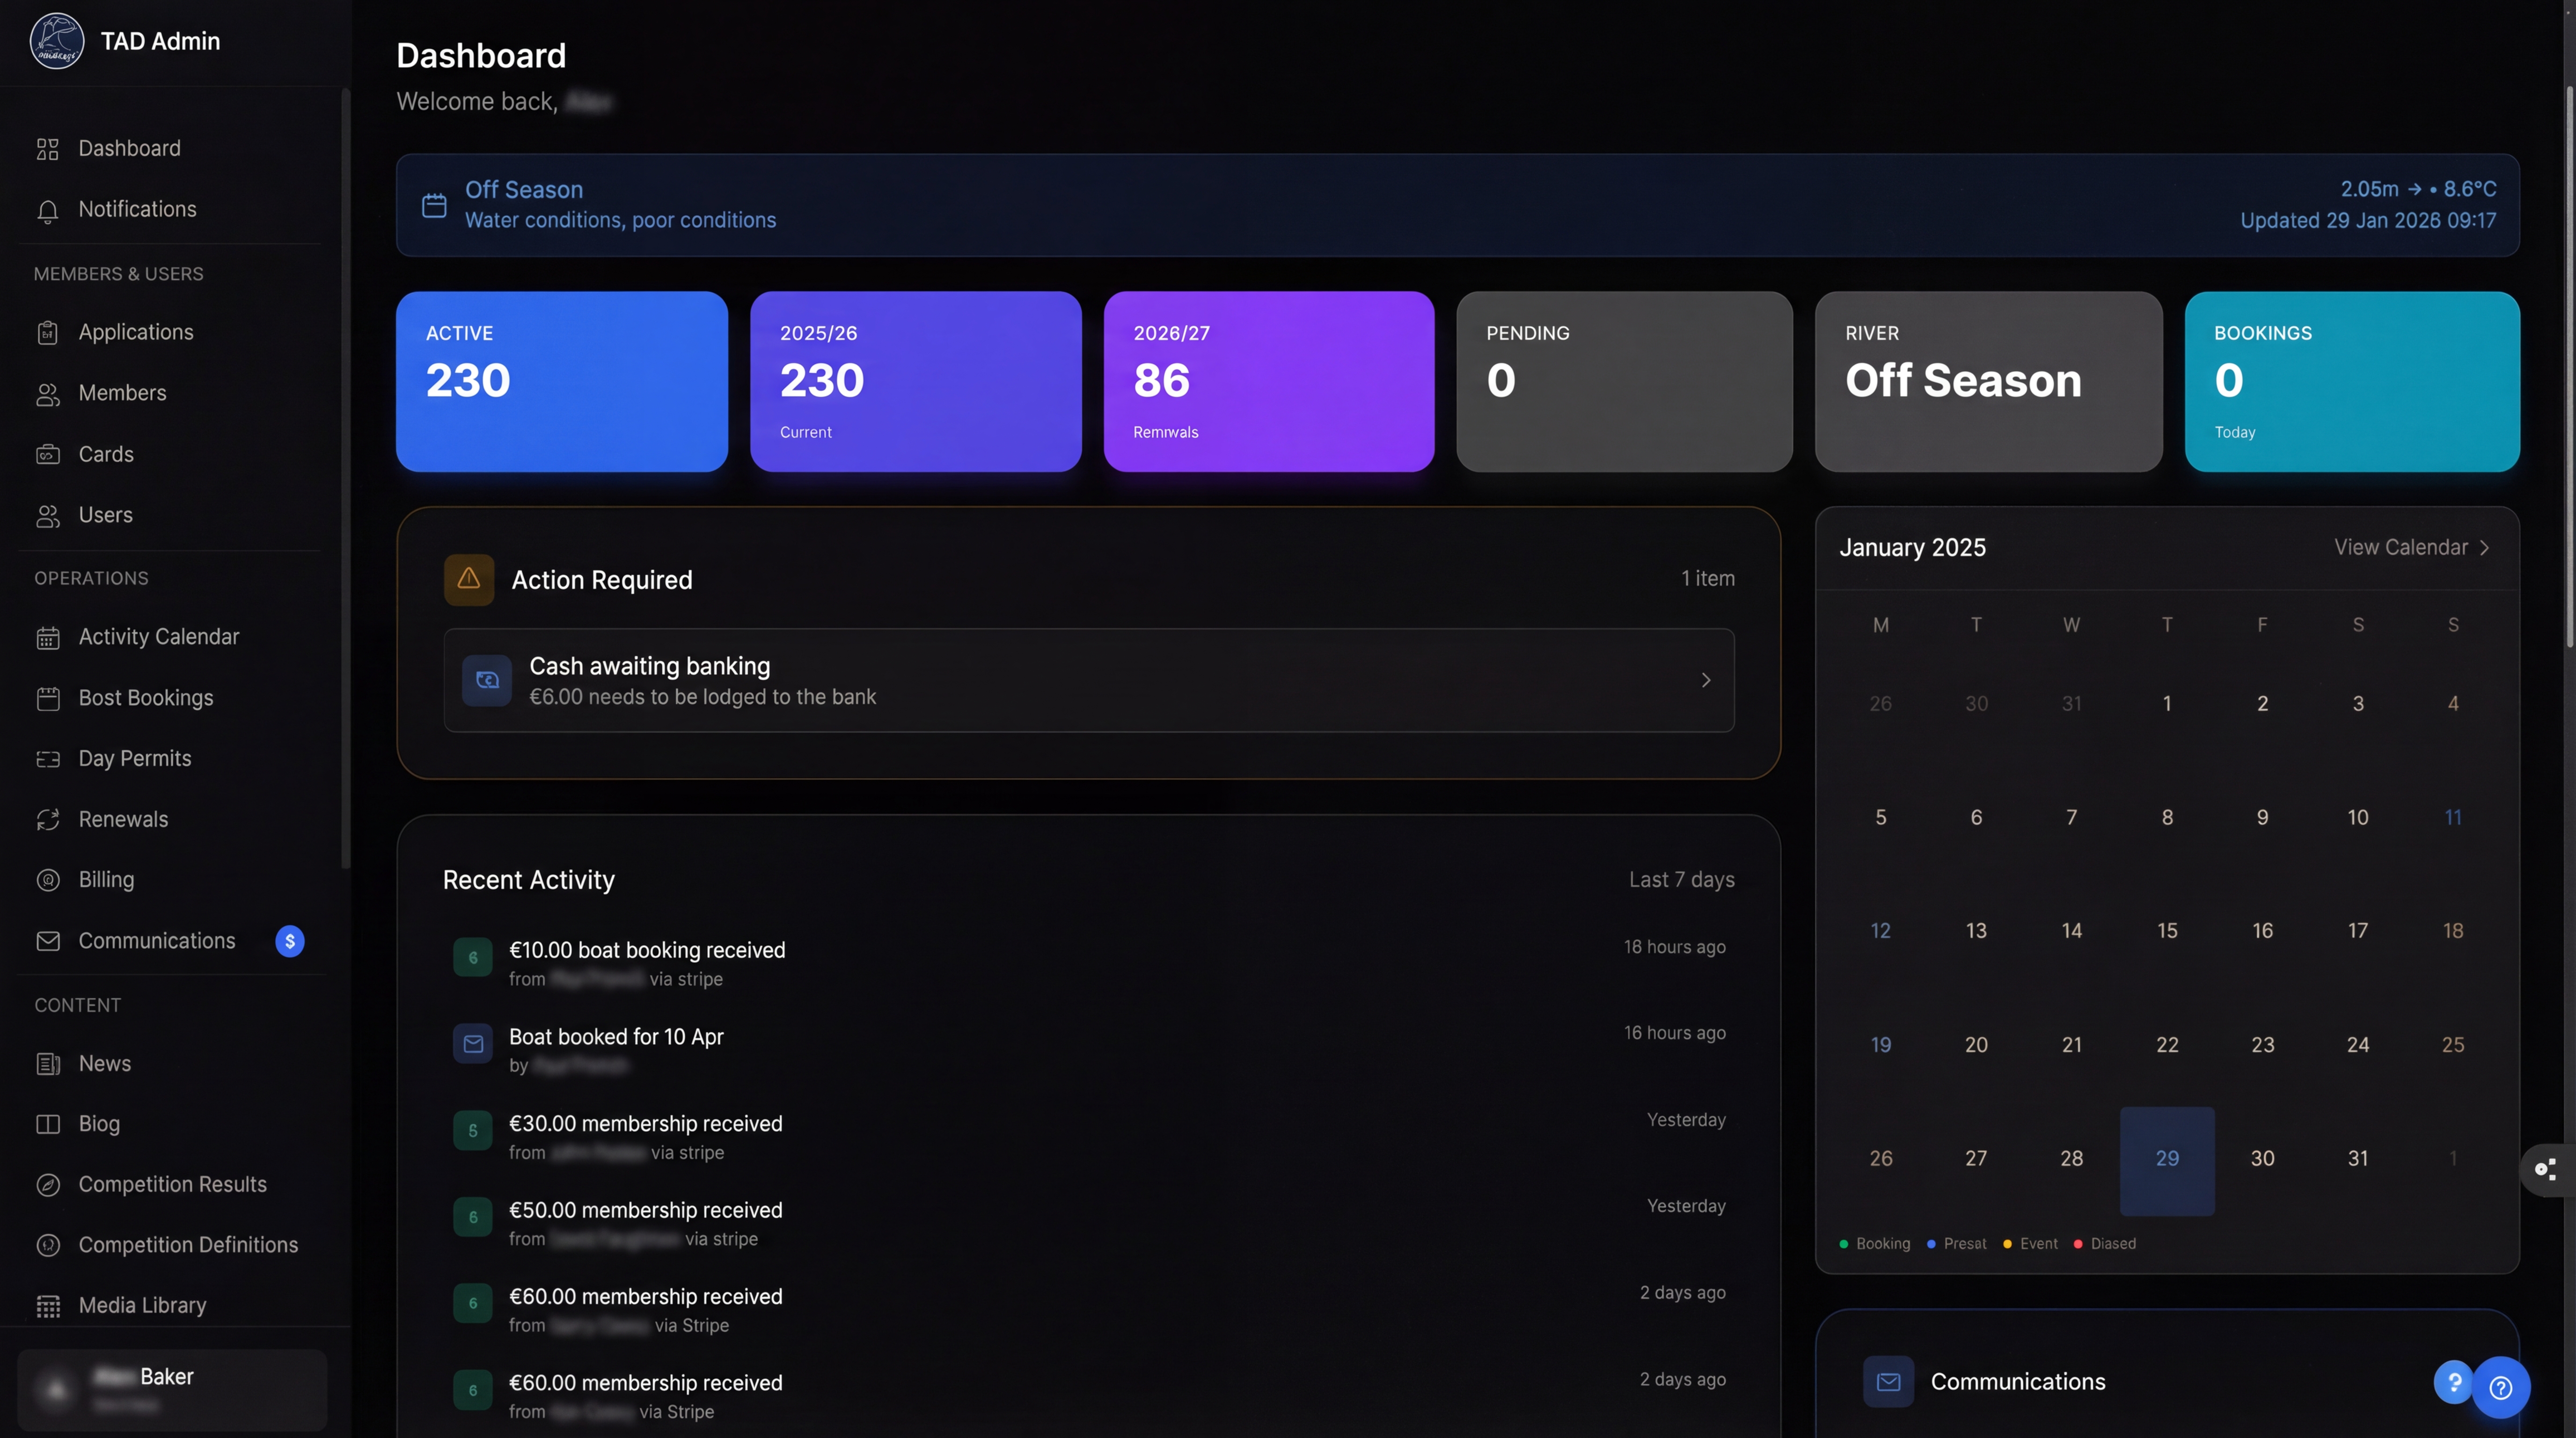Screen dimensions: 2576x1438
Task: Click the Off Season banner calendar icon
Action: (x=434, y=205)
